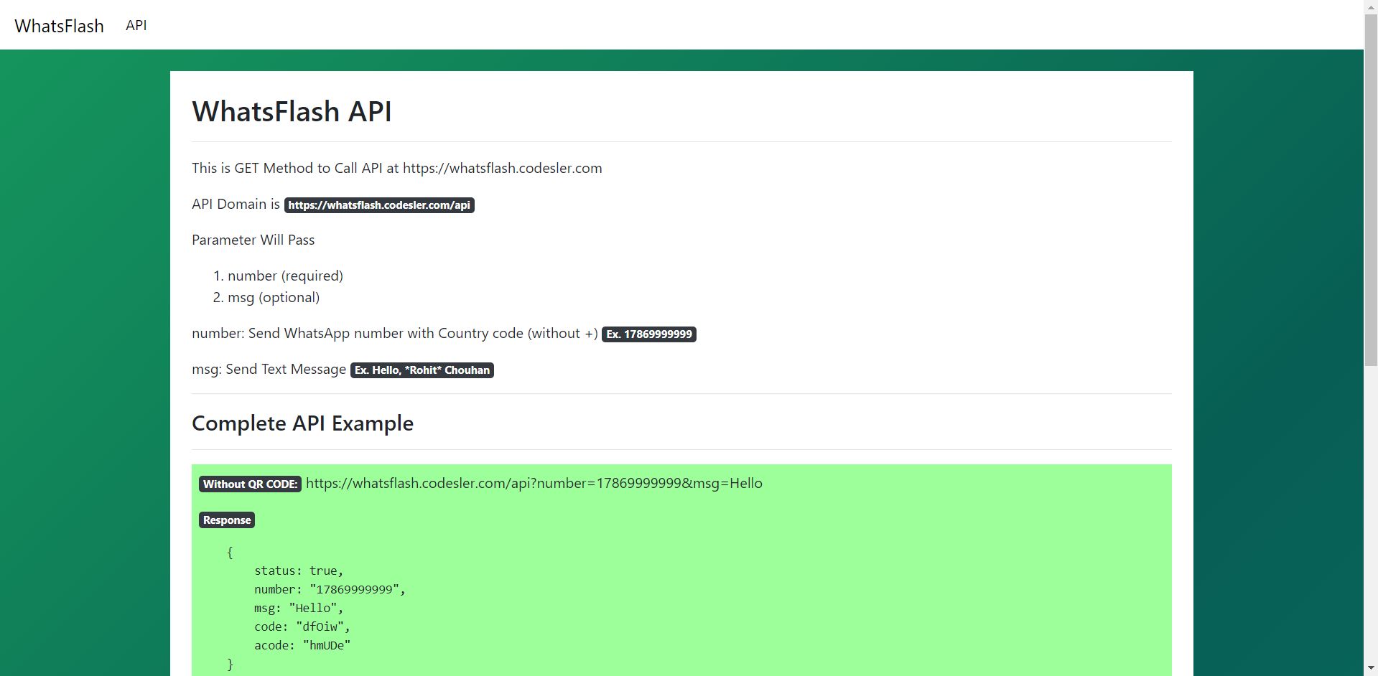Click the example API URL with number=17869999999
Image resolution: width=1378 pixels, height=676 pixels.
point(534,483)
